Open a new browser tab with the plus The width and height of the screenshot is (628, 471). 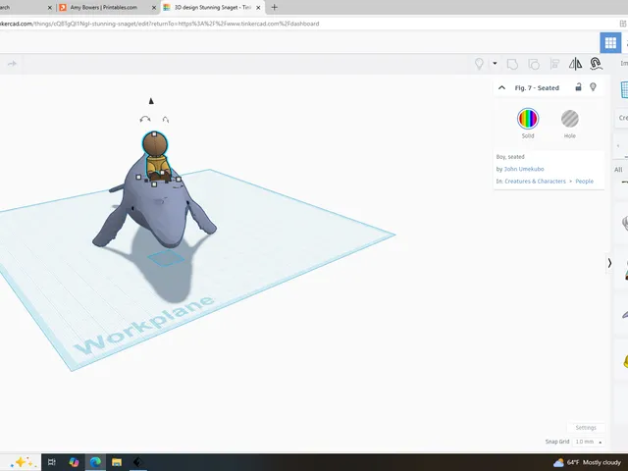click(275, 7)
